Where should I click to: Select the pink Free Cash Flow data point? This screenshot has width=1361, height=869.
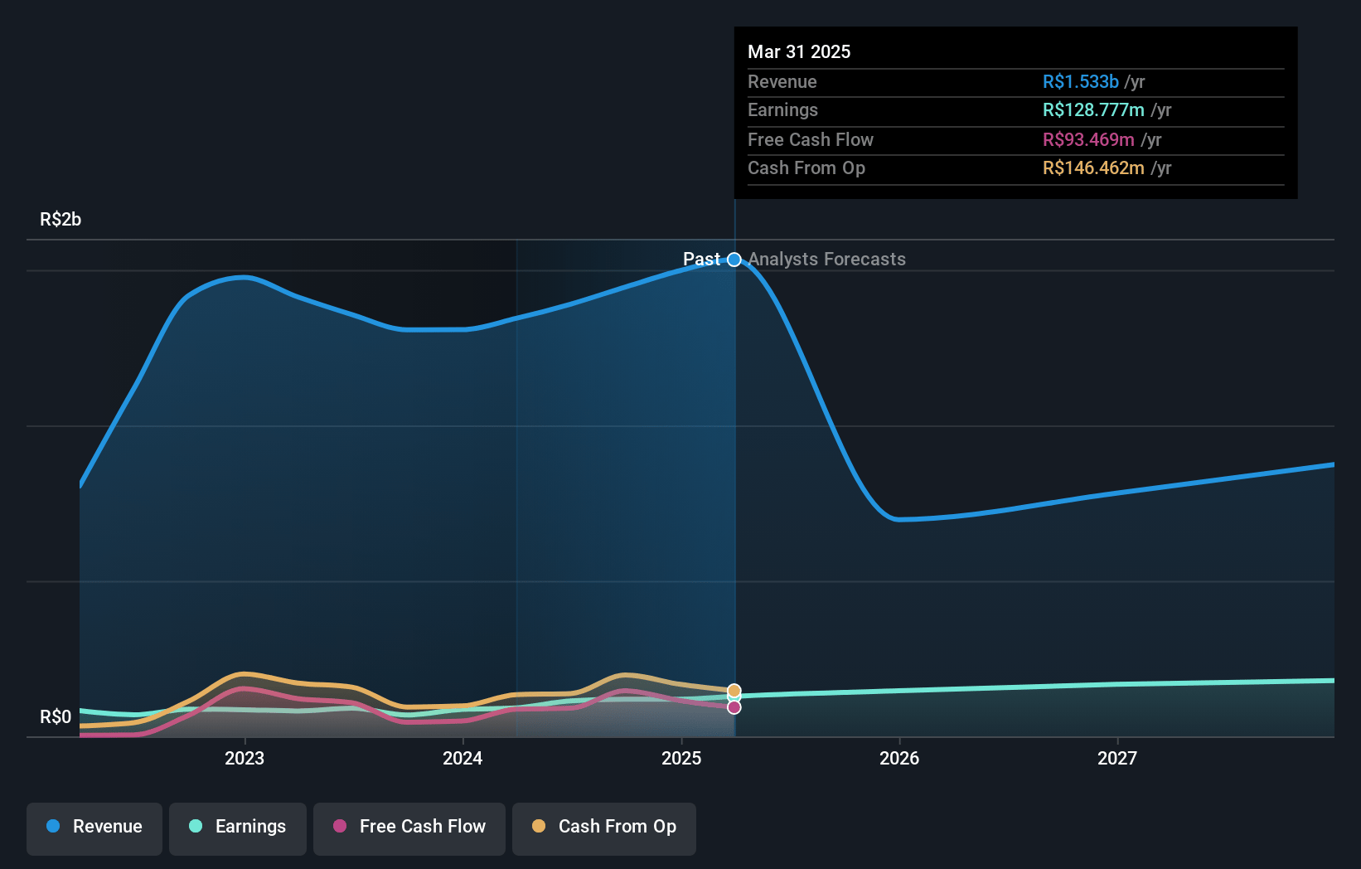[734, 707]
